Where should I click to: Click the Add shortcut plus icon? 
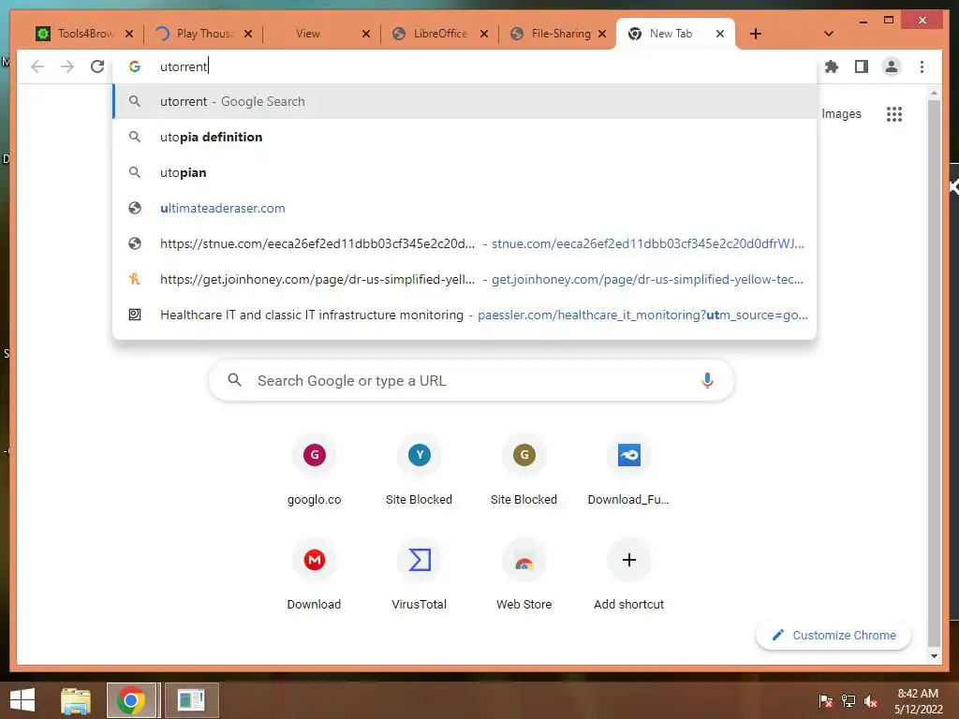pyautogui.click(x=628, y=560)
